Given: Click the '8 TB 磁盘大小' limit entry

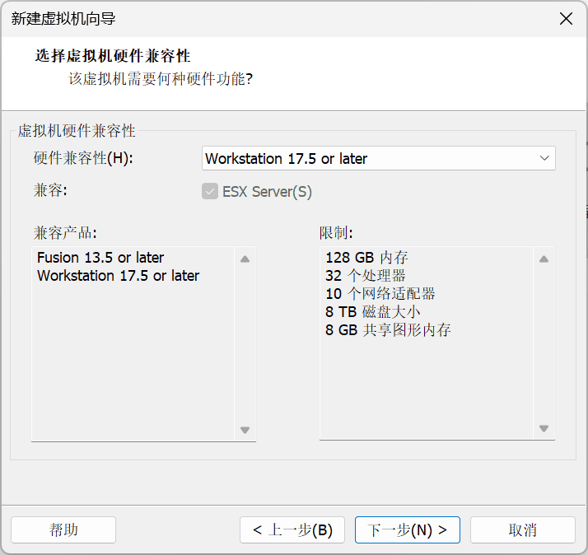Looking at the screenshot, I should coord(372,311).
